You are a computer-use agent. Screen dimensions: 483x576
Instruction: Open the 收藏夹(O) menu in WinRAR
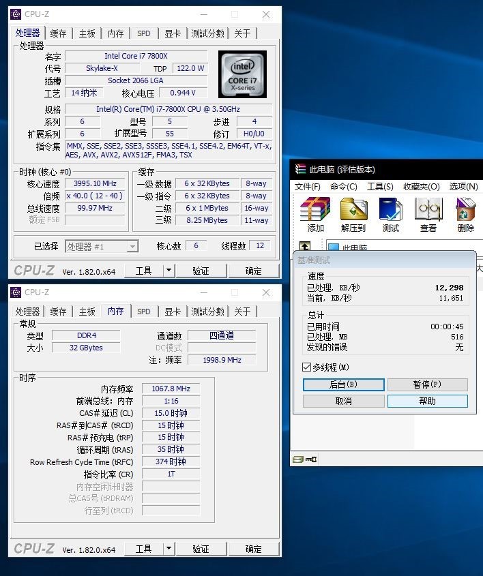pyautogui.click(x=421, y=187)
